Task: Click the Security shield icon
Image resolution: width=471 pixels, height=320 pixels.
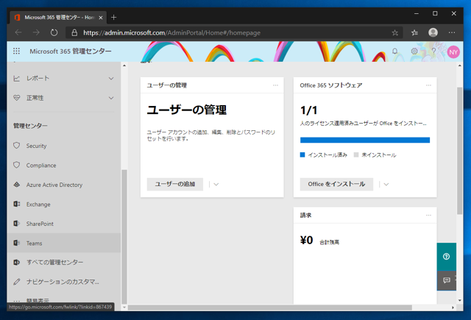Action: [16, 146]
